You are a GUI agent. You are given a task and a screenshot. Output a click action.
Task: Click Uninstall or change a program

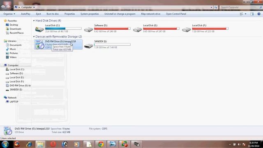pyautogui.click(x=120, y=14)
